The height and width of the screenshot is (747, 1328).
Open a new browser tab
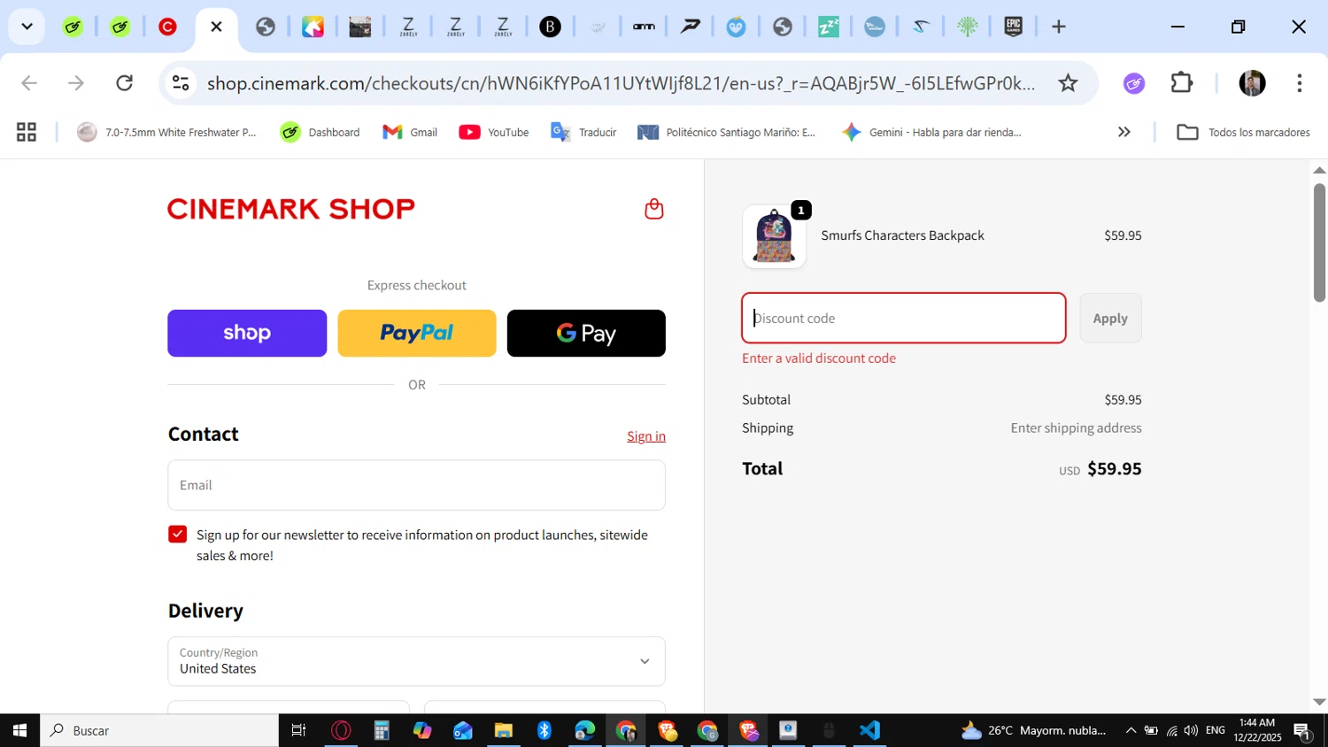point(1059,27)
